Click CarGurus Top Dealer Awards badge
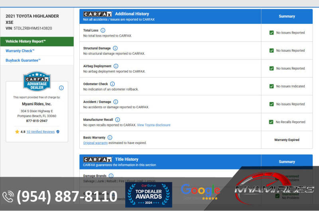319x211 pixels. (149, 194)
